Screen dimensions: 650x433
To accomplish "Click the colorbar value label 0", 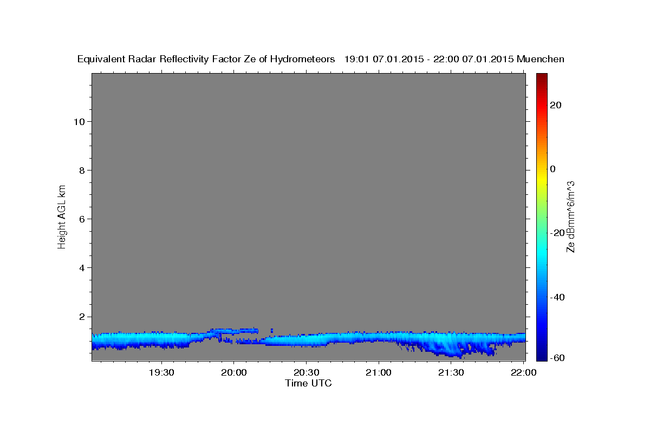I will pyautogui.click(x=553, y=169).
